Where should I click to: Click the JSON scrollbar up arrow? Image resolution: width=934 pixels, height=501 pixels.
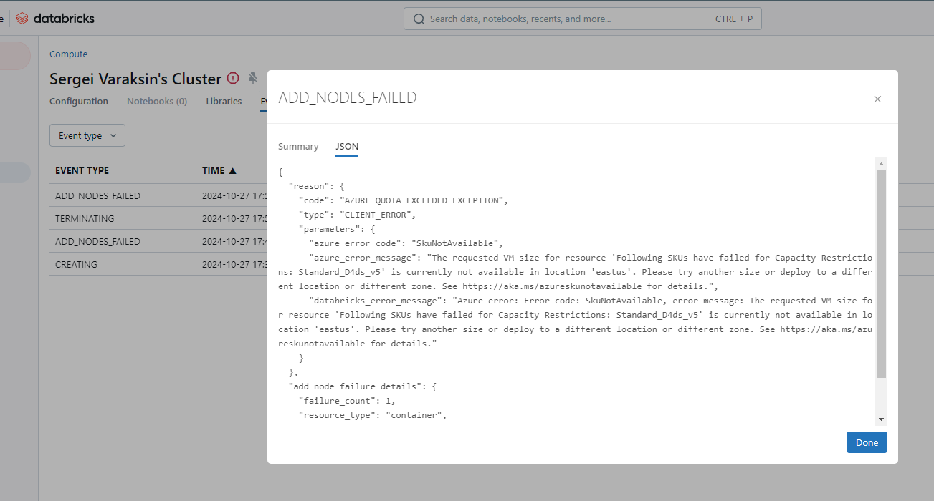pos(882,165)
